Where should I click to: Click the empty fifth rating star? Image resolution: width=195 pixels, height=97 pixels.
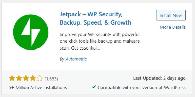point(40,78)
